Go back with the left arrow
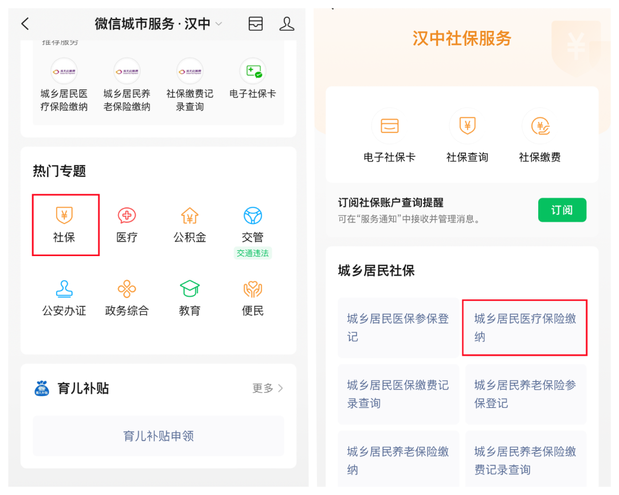Image resolution: width=619 pixels, height=495 pixels. tap(25, 23)
